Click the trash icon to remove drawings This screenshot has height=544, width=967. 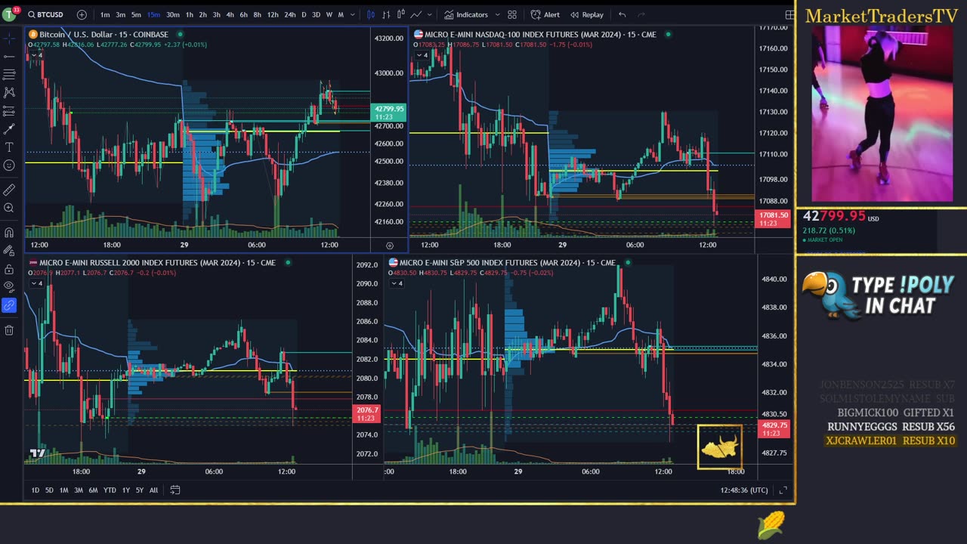(x=9, y=330)
